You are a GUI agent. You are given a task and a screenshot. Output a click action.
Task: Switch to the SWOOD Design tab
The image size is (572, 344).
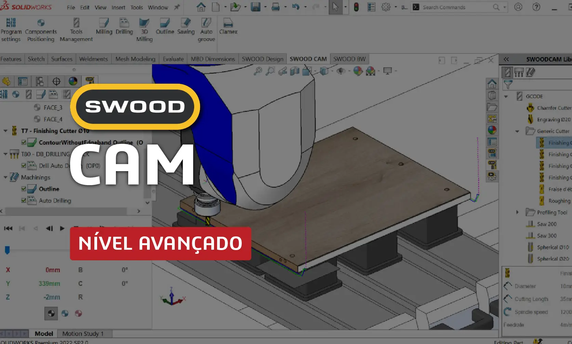pyautogui.click(x=263, y=59)
